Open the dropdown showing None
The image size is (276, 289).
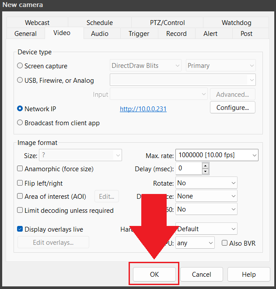click(x=206, y=196)
